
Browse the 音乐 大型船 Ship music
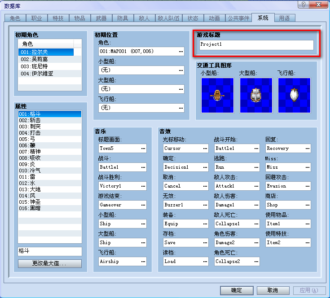(x=143, y=242)
